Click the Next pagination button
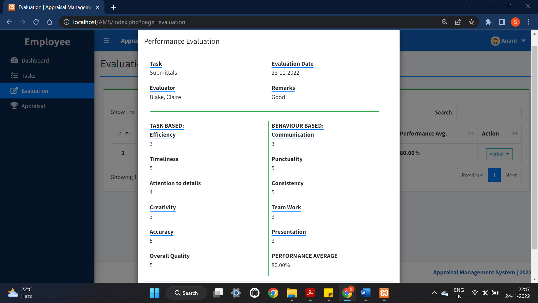Image resolution: width=538 pixels, height=303 pixels. coord(511,175)
